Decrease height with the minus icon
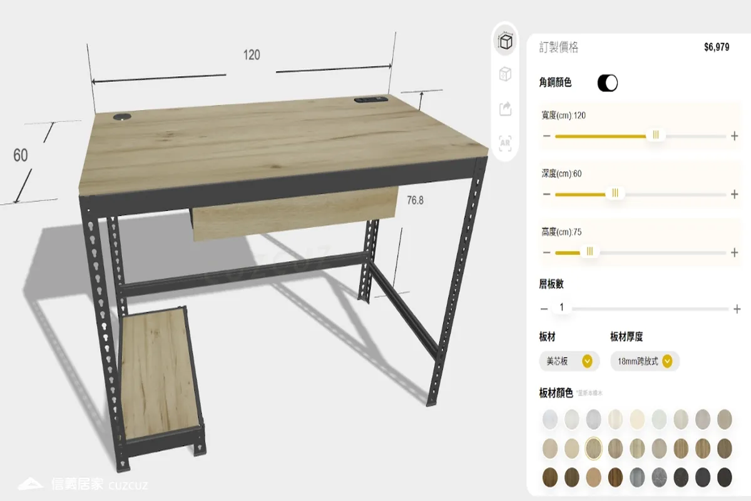 click(546, 253)
